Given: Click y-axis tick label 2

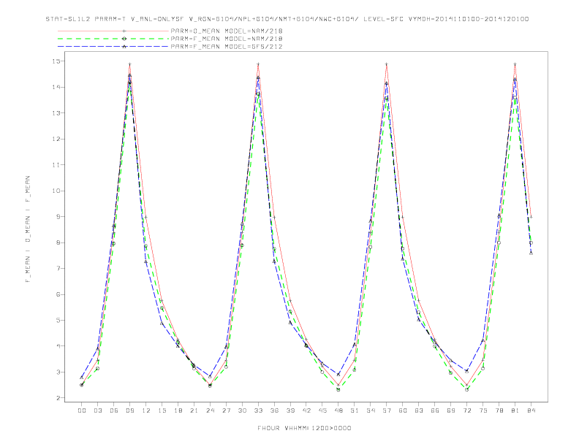Looking at the screenshot, I should [x=58, y=398].
